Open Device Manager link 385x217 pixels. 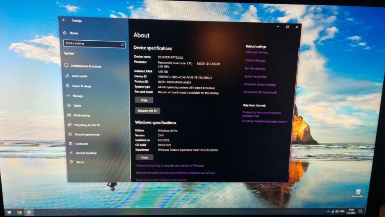click(255, 60)
